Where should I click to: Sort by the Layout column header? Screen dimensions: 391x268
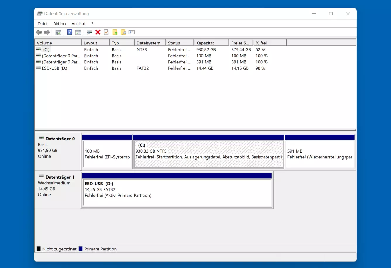coord(95,43)
